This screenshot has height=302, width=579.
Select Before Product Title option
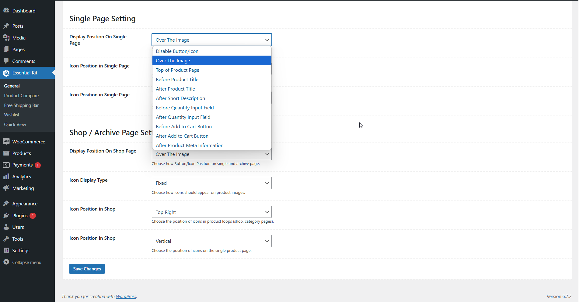tap(212, 79)
